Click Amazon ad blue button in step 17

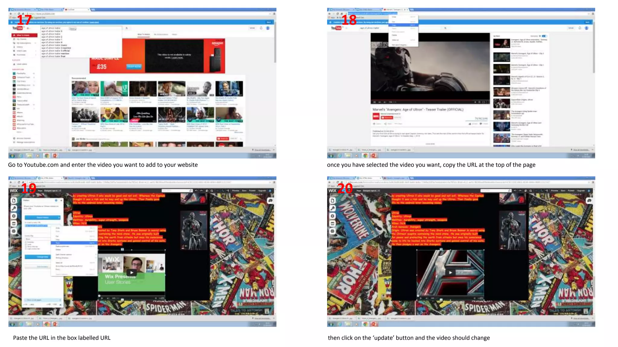(x=134, y=66)
